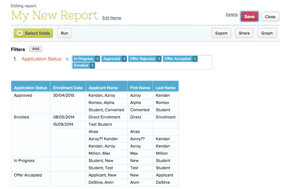Share the report
The image size is (287, 189).
244,33
